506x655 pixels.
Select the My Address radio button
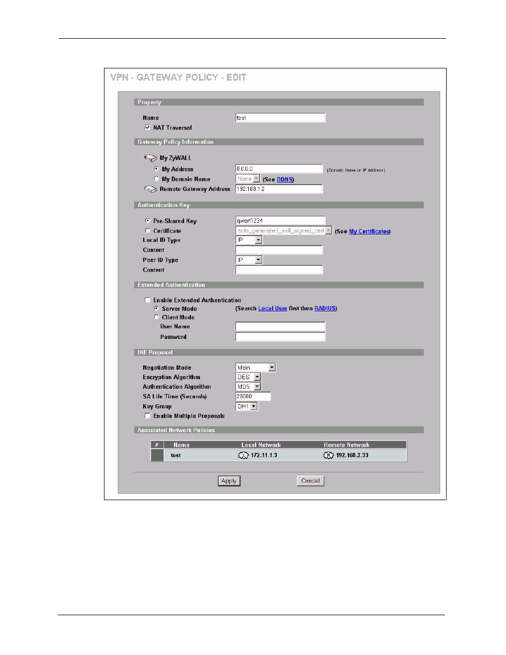tap(156, 169)
